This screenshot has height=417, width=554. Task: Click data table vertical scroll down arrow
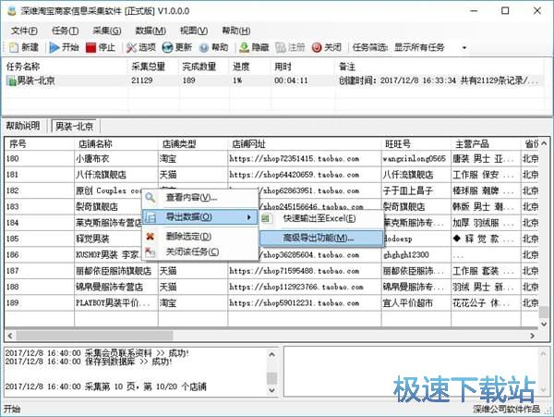[x=544, y=324]
